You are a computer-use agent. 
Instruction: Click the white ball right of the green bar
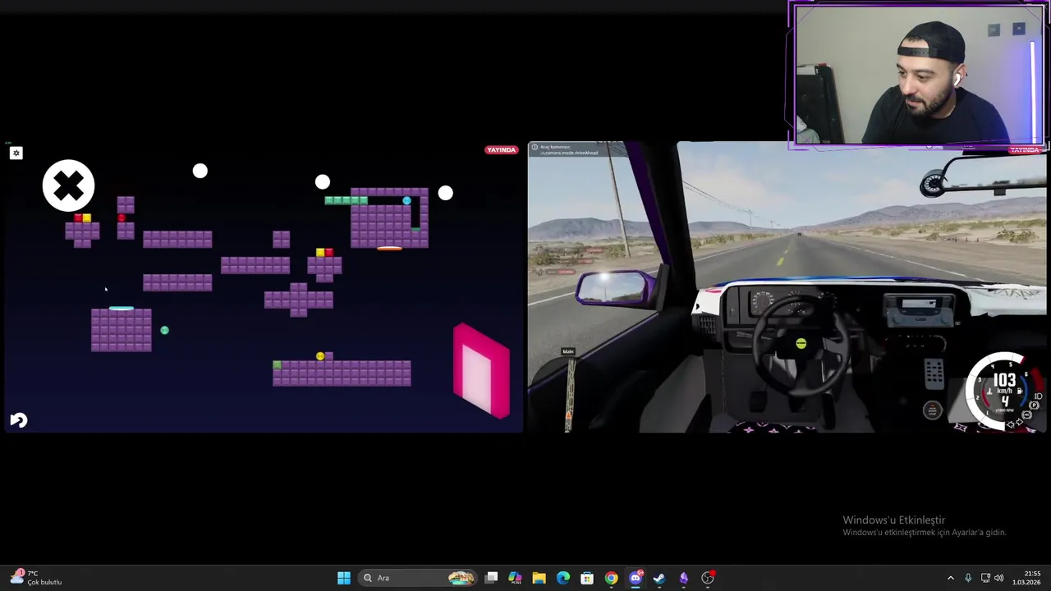tap(445, 193)
